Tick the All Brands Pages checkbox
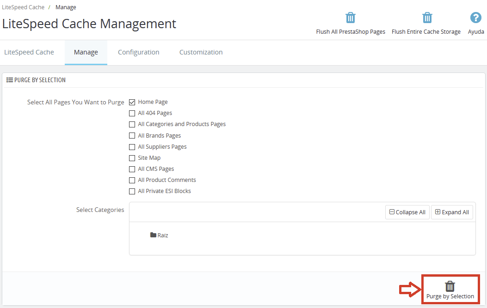This screenshot has width=487, height=308. pyautogui.click(x=132, y=136)
